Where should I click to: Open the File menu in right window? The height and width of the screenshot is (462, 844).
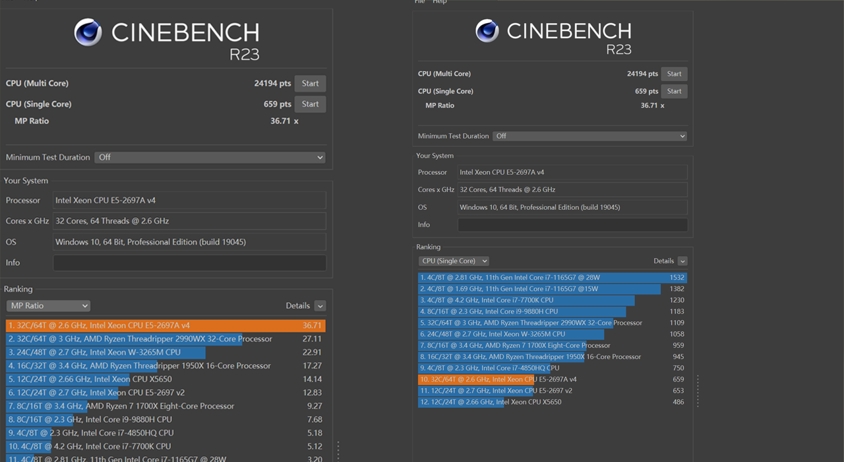point(420,2)
